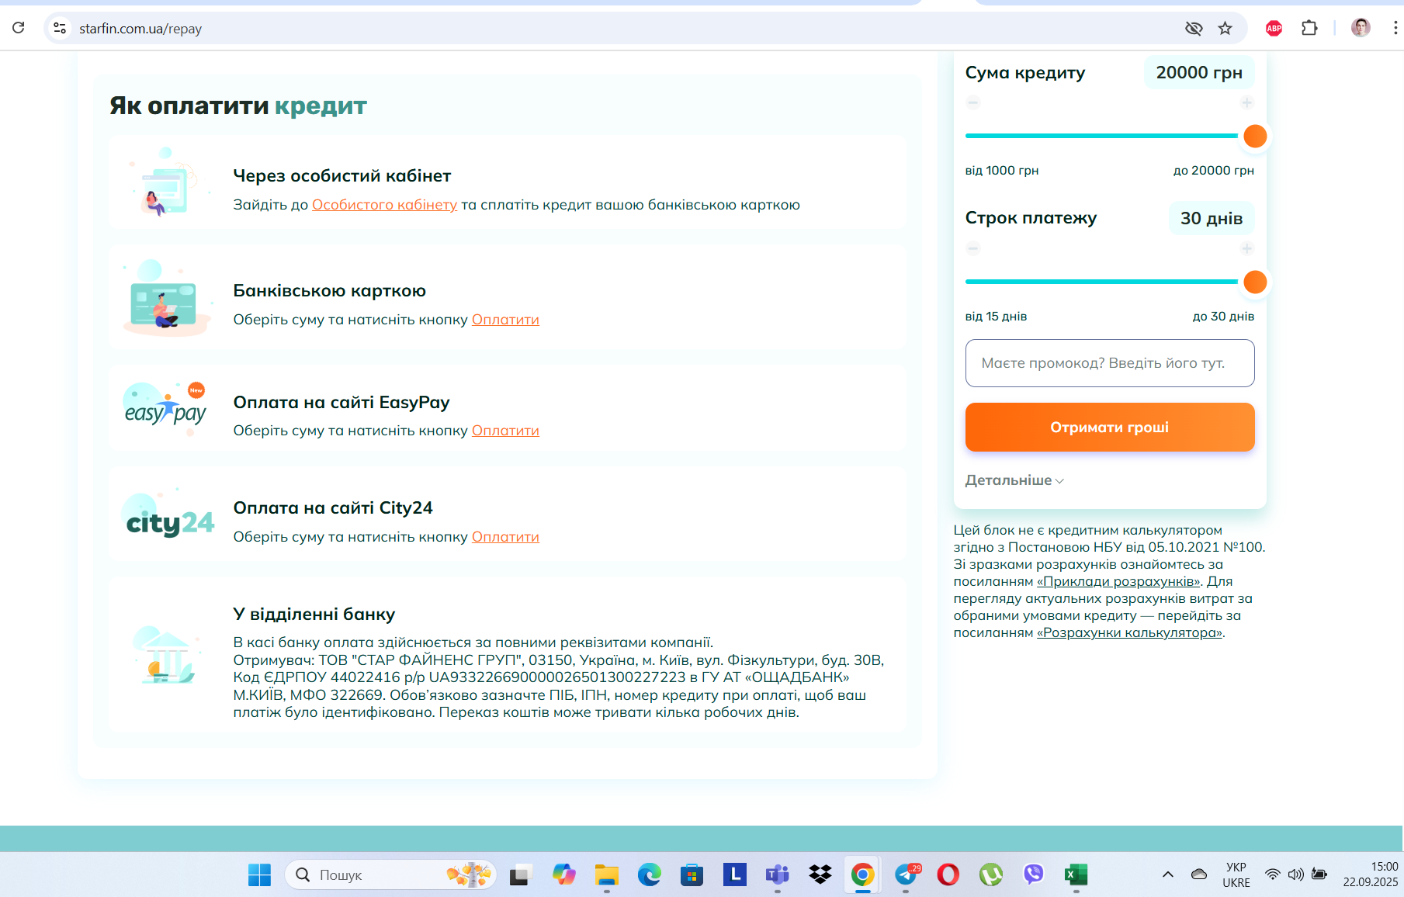Increase loan amount with plus button
The image size is (1404, 897).
click(x=1246, y=102)
